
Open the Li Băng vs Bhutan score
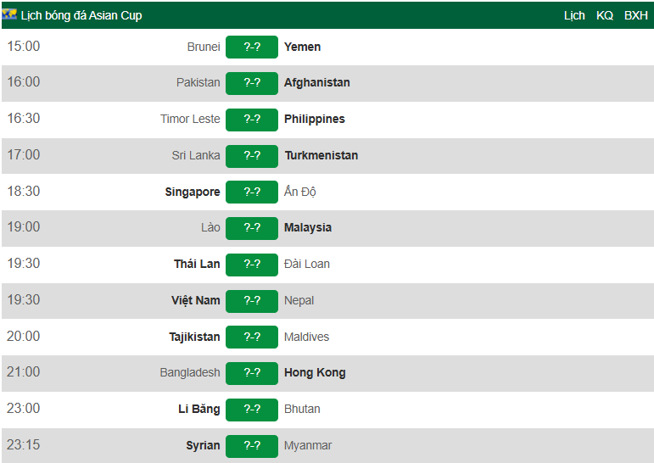[252, 410]
